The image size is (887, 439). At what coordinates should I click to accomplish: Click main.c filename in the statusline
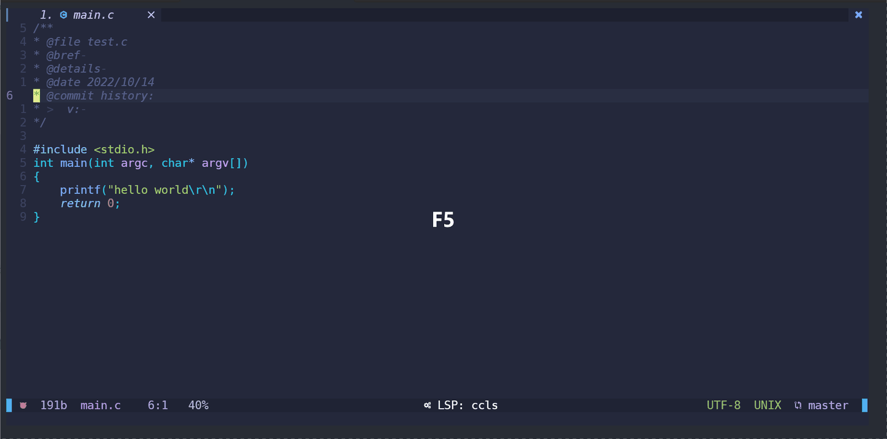[x=100, y=405]
